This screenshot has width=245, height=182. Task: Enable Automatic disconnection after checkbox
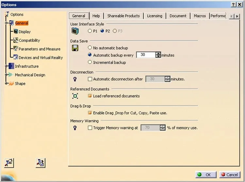point(90,79)
